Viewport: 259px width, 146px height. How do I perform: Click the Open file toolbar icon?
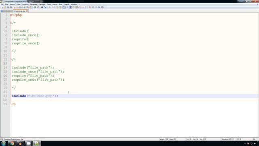(5, 7)
